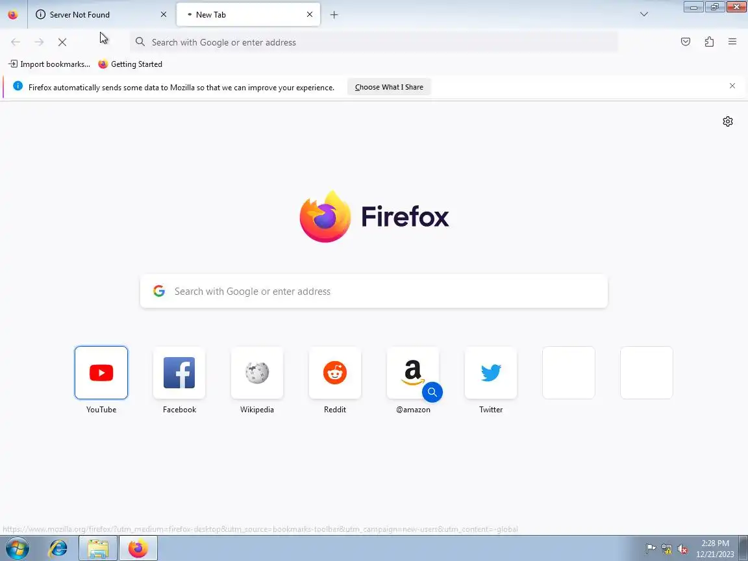Open the @amazon search shortcut tile
Screen dimensions: 748x561
[x=413, y=373]
